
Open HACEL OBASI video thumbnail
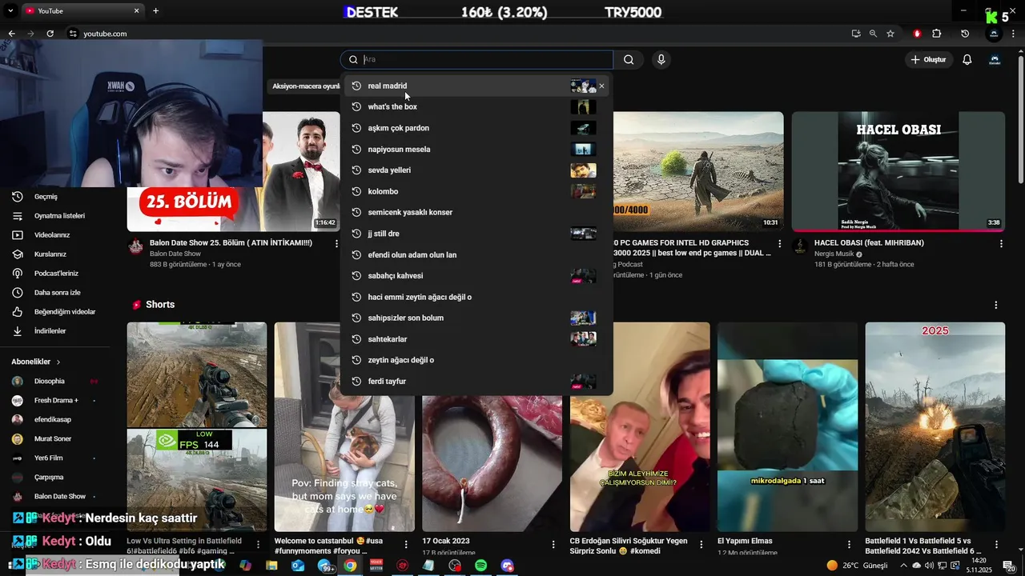[x=898, y=171]
